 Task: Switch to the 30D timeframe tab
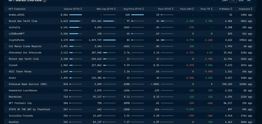(x=241, y=1)
